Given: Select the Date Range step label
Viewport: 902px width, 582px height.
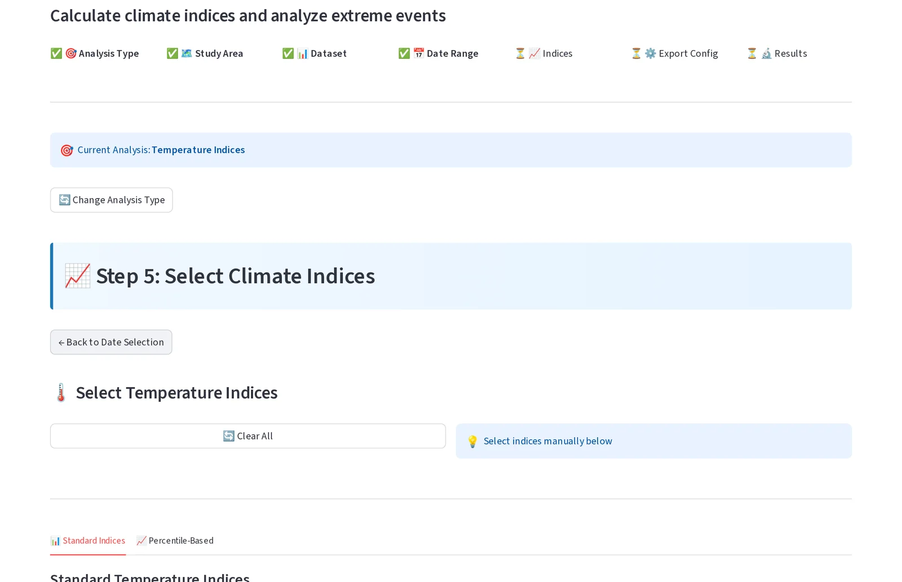Looking at the screenshot, I should pyautogui.click(x=453, y=54).
